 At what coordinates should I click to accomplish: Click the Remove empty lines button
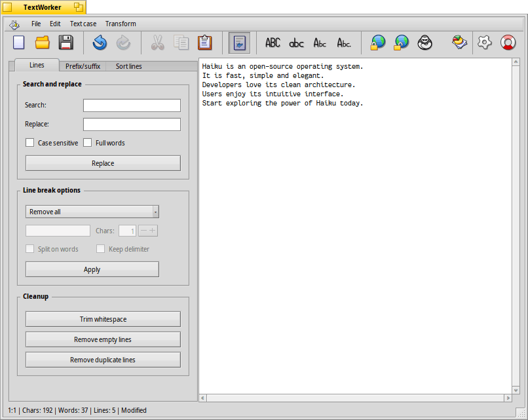coord(103,339)
